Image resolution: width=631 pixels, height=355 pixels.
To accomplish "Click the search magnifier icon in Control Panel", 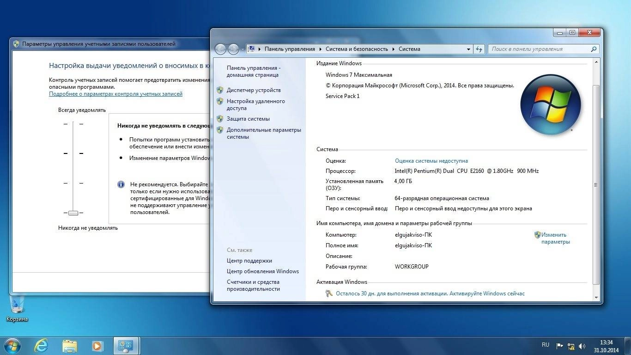I will coord(594,49).
